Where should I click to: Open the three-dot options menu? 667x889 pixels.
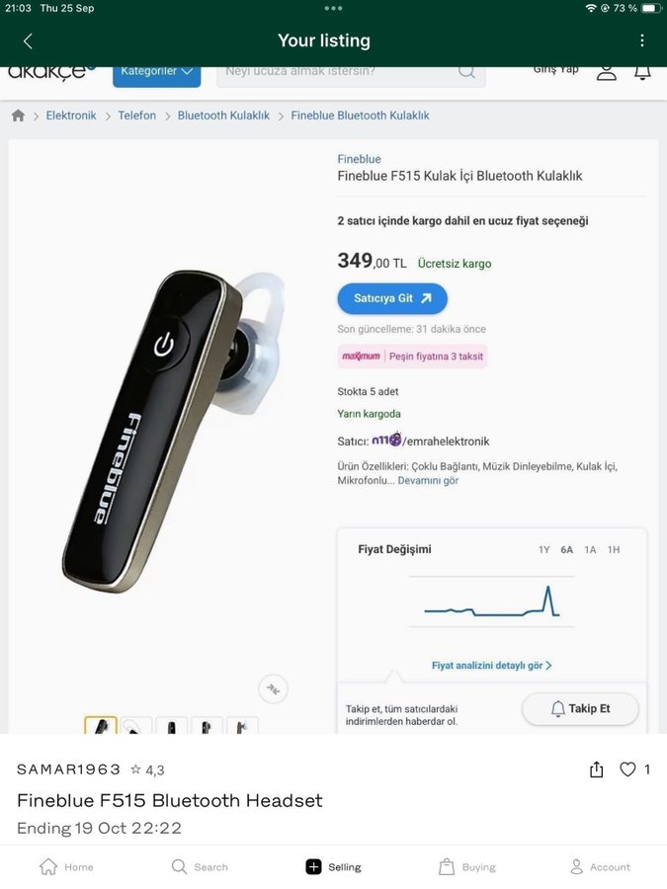click(x=641, y=40)
